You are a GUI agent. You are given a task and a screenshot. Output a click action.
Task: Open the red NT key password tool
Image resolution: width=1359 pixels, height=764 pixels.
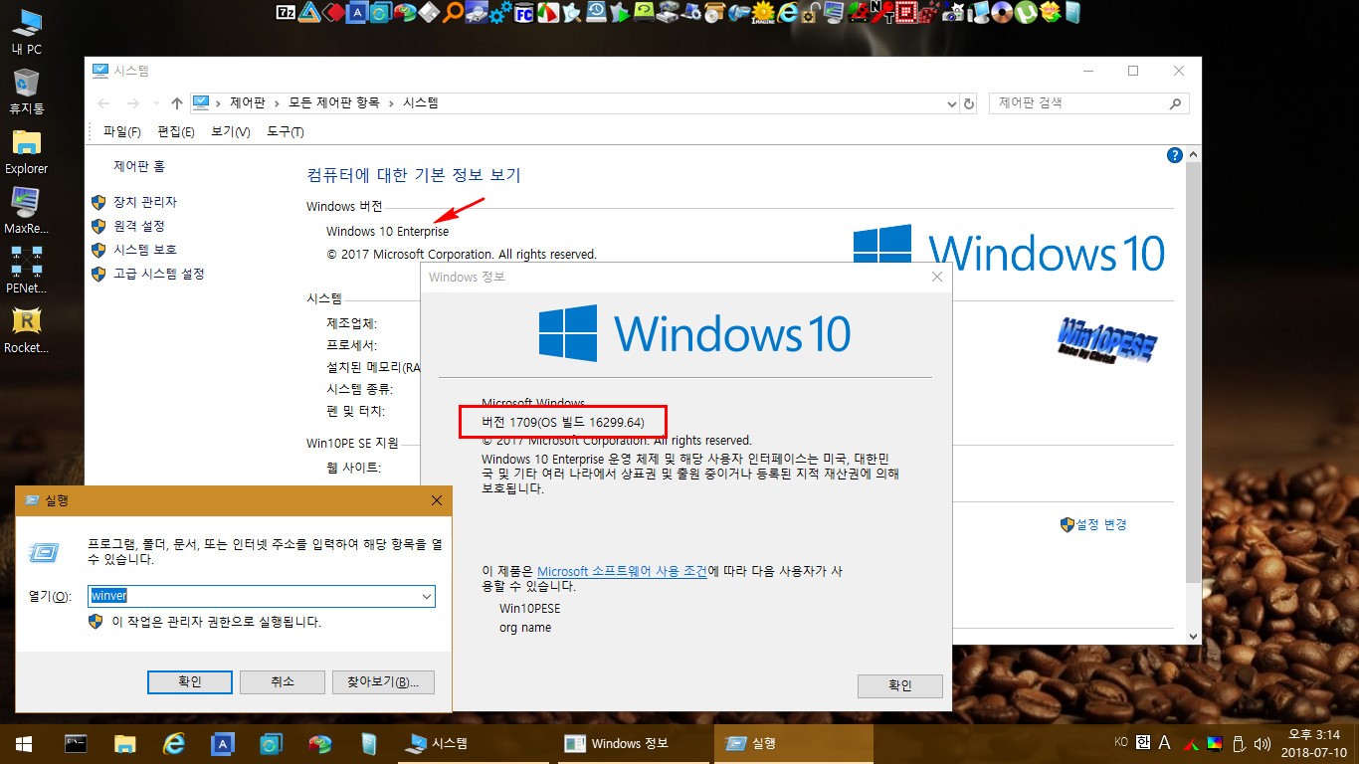pyautogui.click(x=882, y=12)
